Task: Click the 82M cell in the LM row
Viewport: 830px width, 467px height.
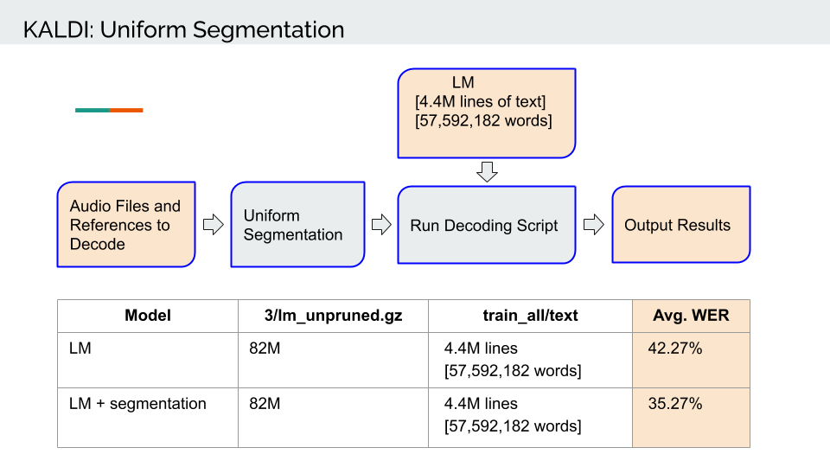Action: tap(333, 360)
